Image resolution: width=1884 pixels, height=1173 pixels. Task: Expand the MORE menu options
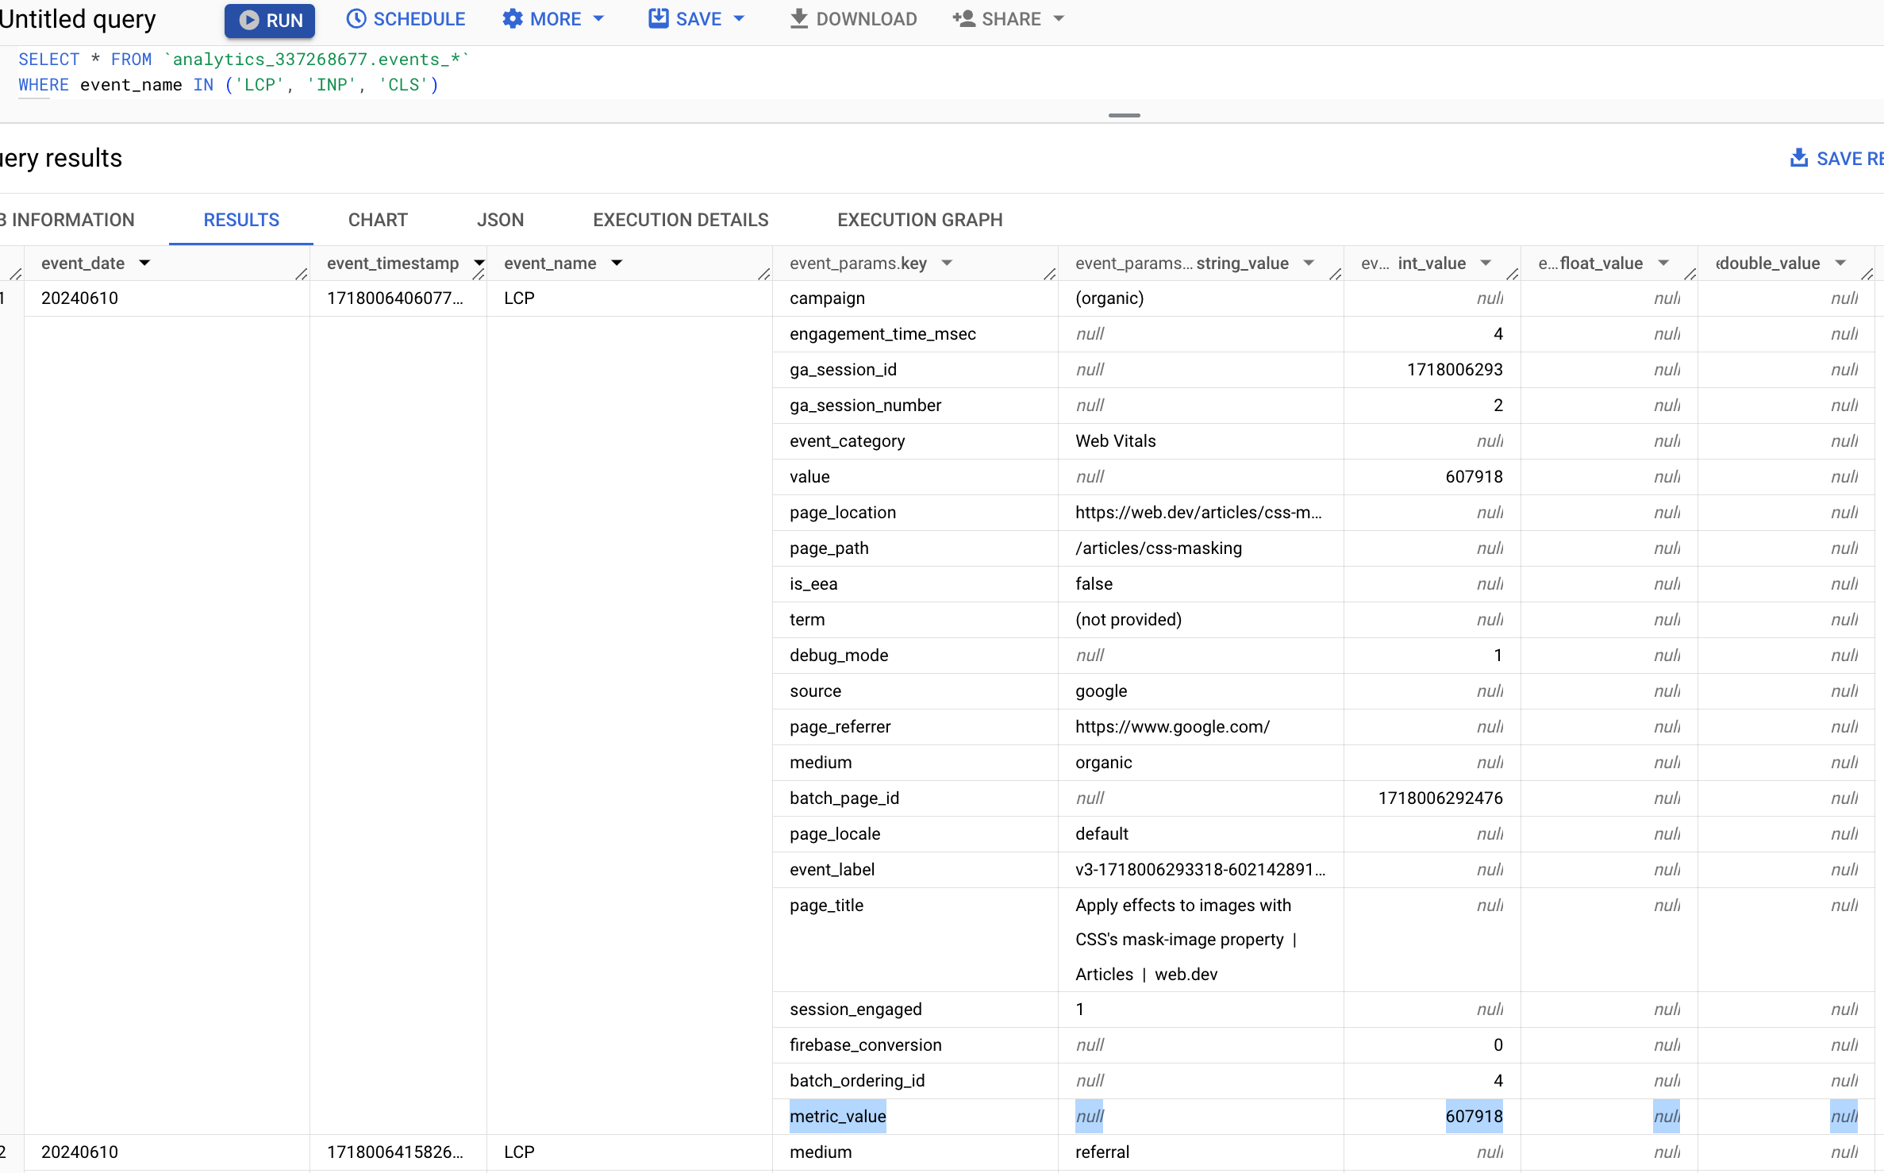pyautogui.click(x=555, y=19)
